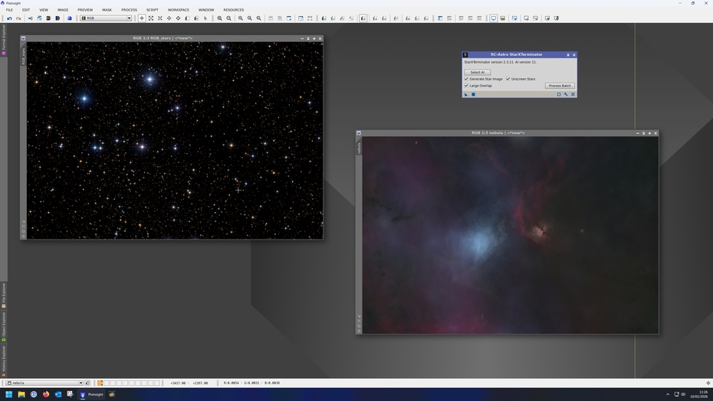Click the Process Batch button
This screenshot has width=713, height=401.
click(559, 86)
